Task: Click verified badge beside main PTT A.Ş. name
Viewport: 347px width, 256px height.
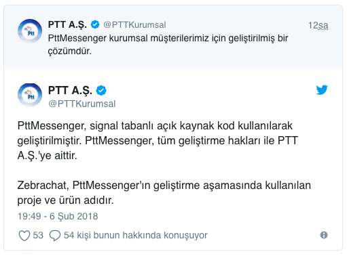Action: click(101, 90)
